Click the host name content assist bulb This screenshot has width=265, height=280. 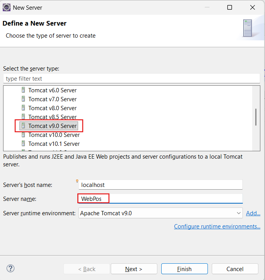coord(77,181)
